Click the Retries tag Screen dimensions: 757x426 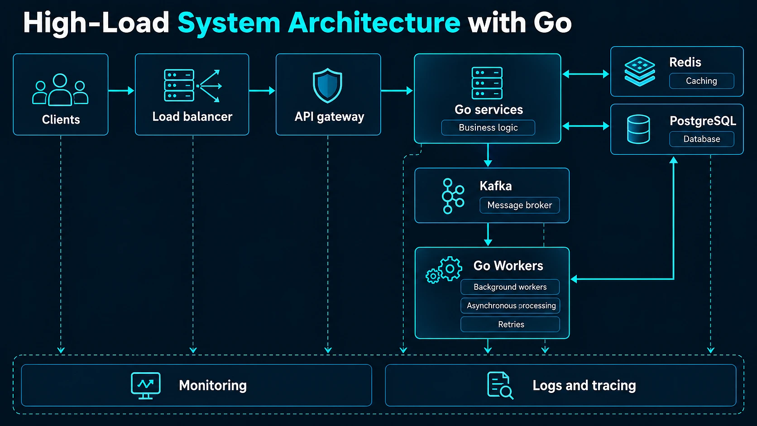tap(510, 324)
